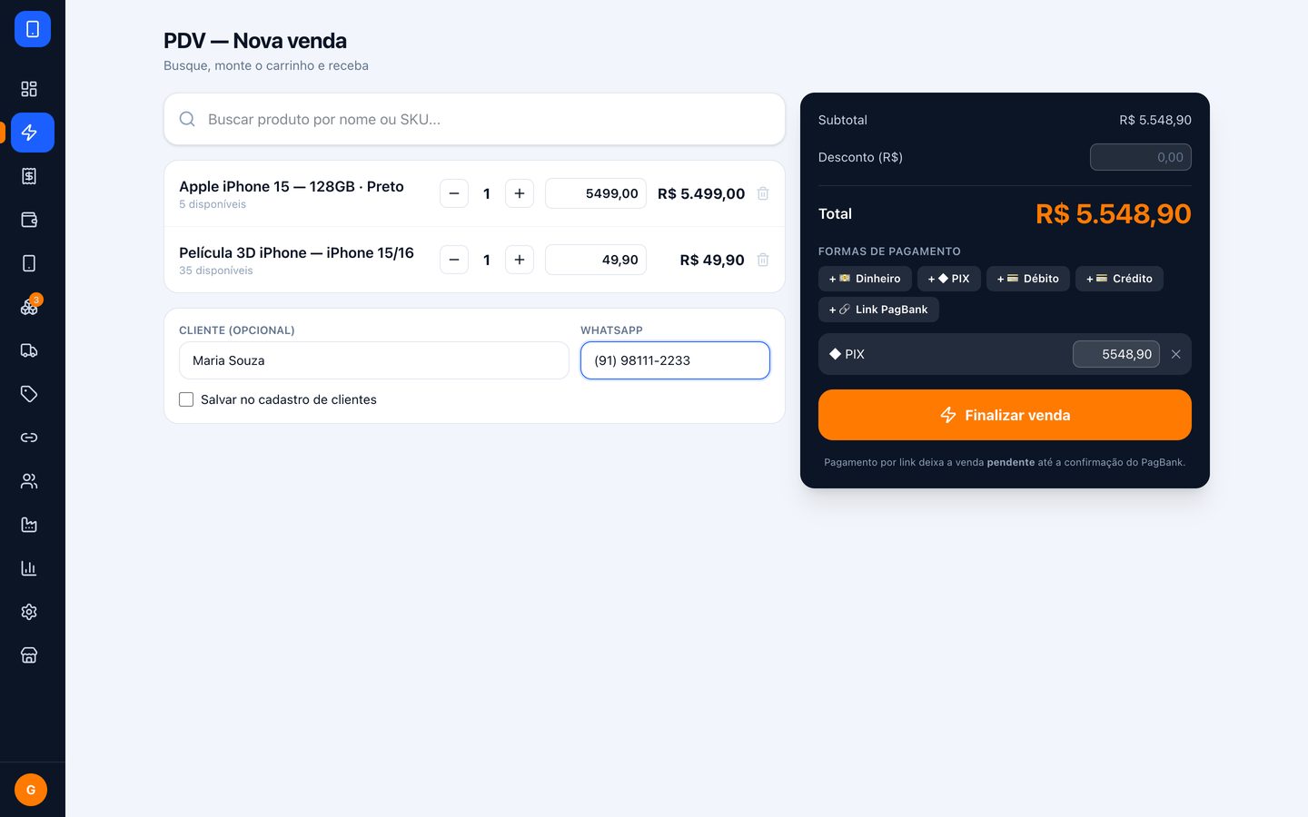The height and width of the screenshot is (817, 1308).
Task: Open the settings gear sidebar icon
Action: coord(29,612)
